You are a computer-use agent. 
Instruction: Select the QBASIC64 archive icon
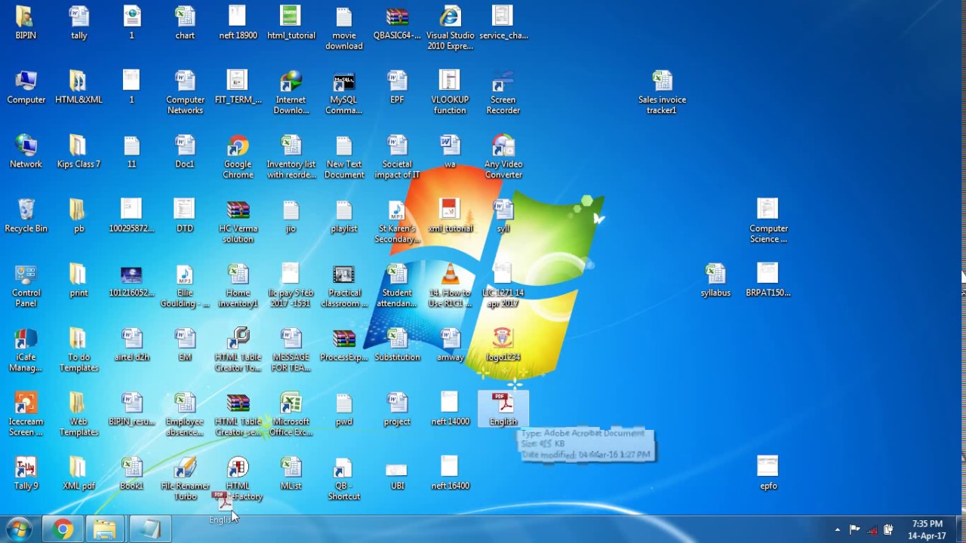(397, 17)
